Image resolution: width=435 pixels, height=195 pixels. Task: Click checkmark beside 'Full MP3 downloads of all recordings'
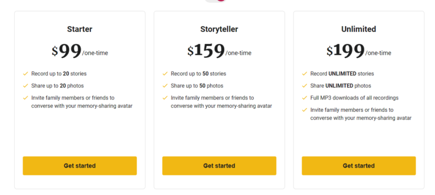point(304,98)
